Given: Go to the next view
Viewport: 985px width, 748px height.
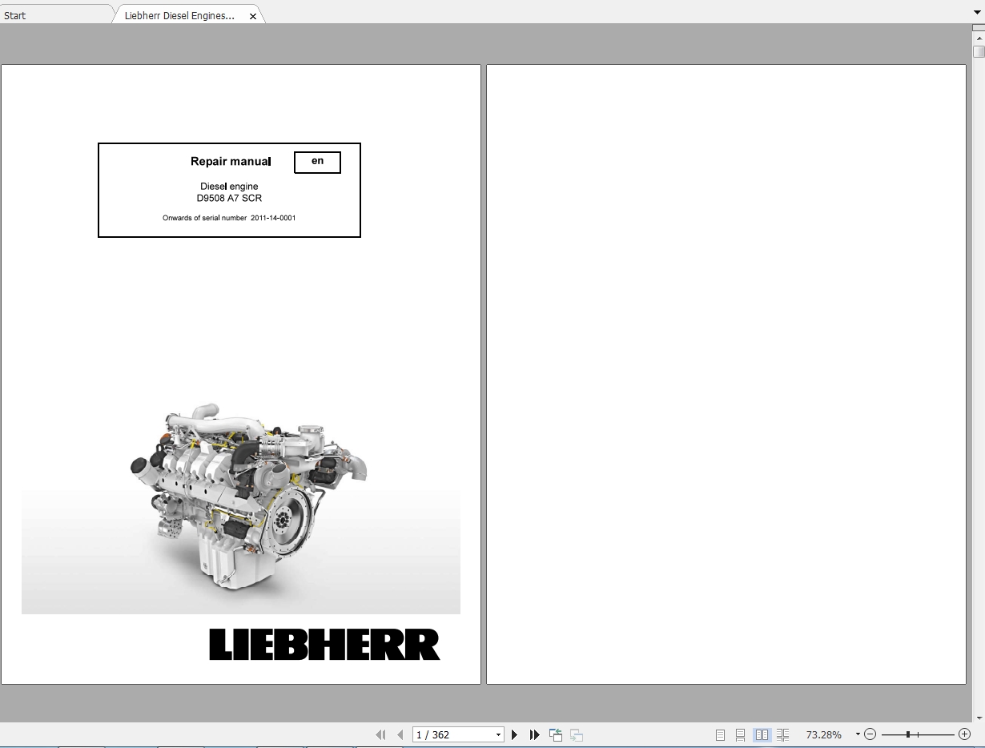Looking at the screenshot, I should pos(576,734).
